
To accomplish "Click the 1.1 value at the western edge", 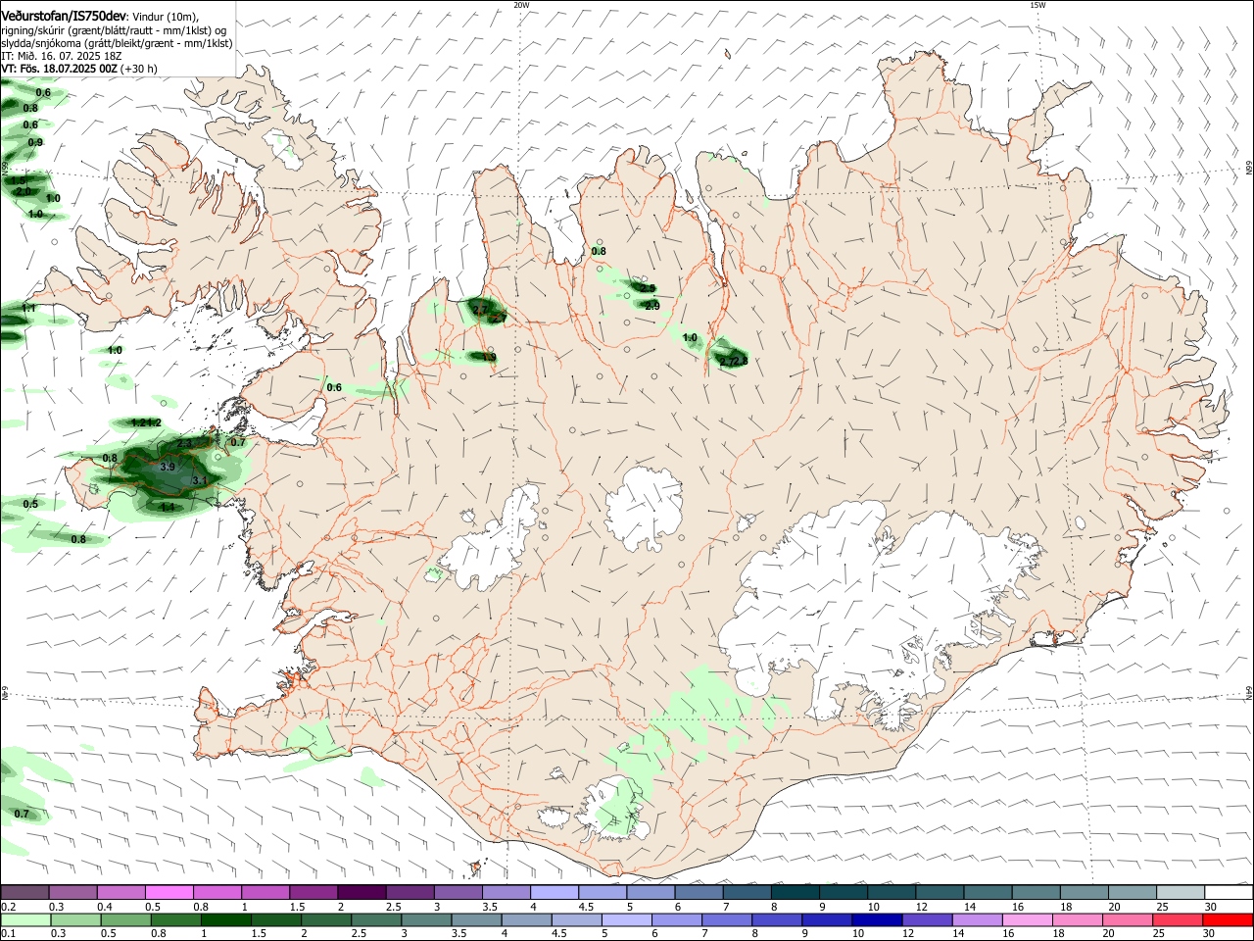I will tap(28, 309).
